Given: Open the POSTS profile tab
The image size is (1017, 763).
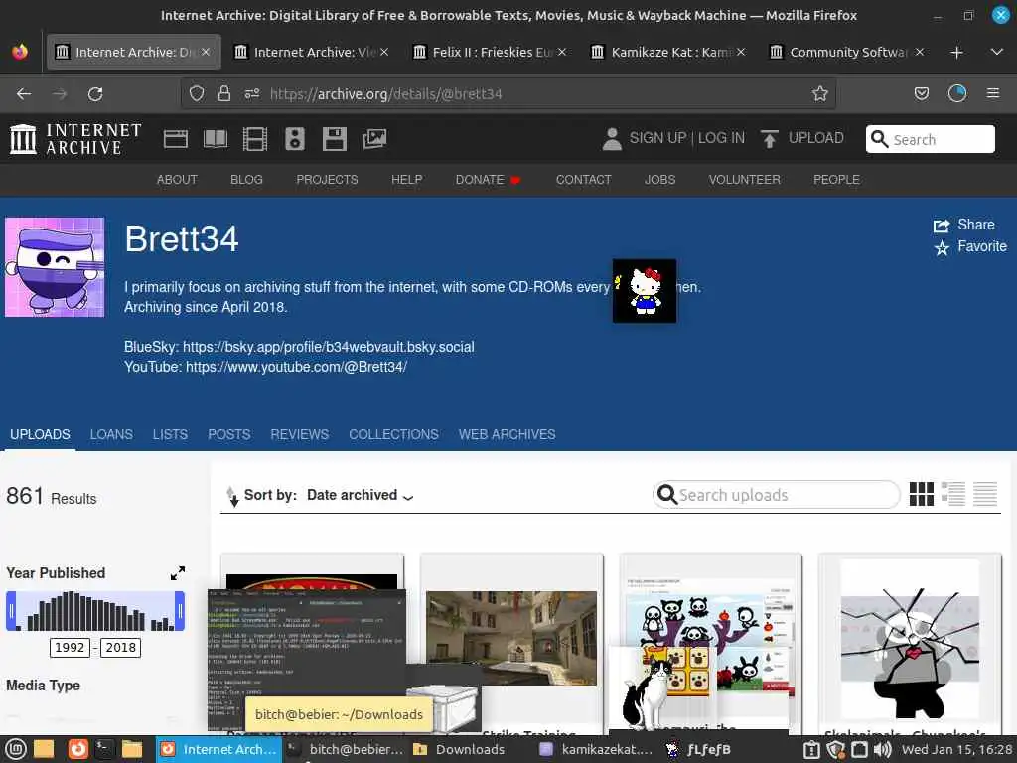Looking at the screenshot, I should (x=229, y=435).
